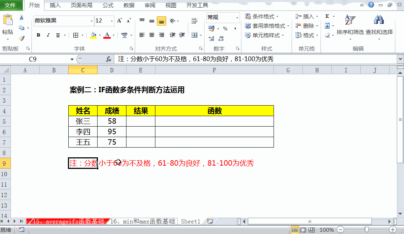Open the cell borders tool

pyautogui.click(x=76, y=35)
